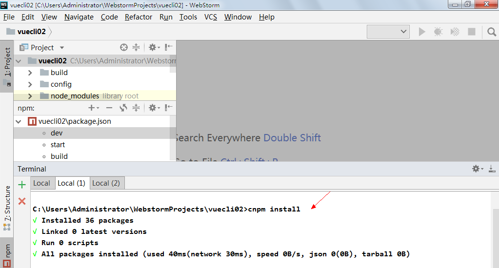Collapse all in Project panel
This screenshot has width=499, height=268.
coord(136,47)
